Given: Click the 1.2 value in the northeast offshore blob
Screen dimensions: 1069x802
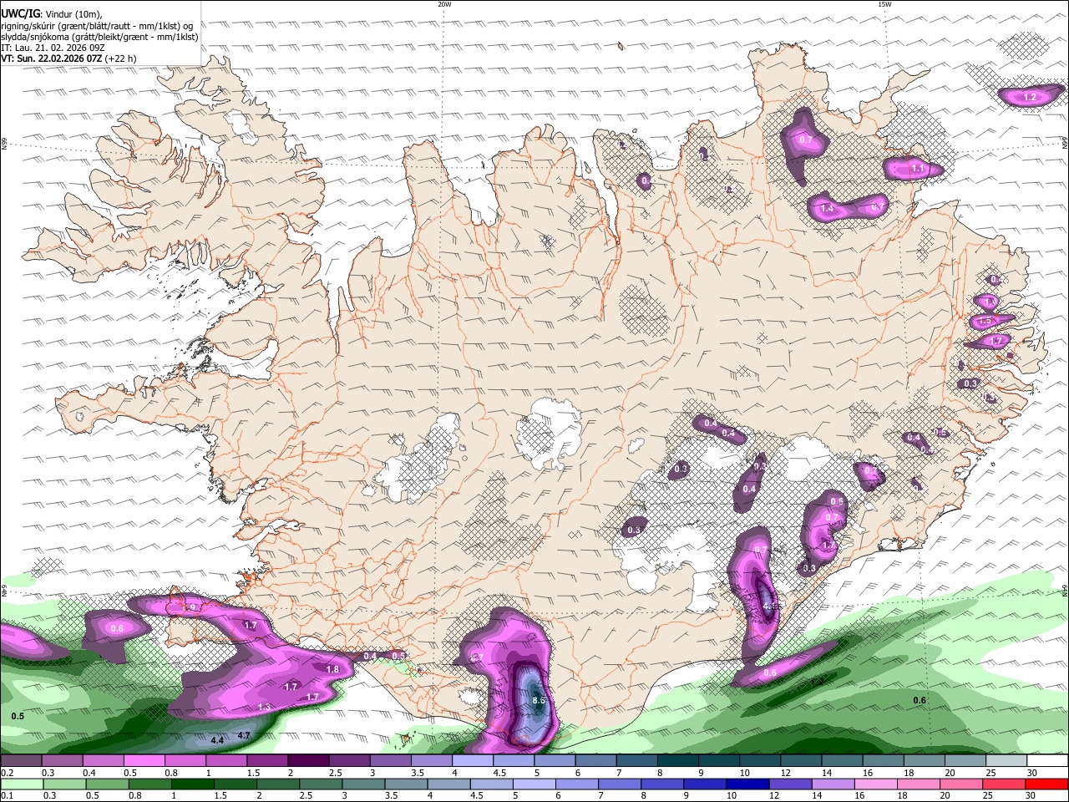Looking at the screenshot, I should tap(1030, 98).
